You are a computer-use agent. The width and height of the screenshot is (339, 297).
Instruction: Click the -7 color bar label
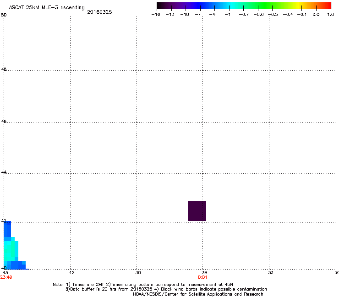click(x=198, y=15)
